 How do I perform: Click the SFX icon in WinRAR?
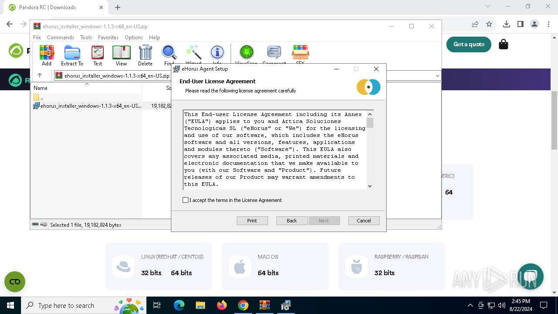pyautogui.click(x=300, y=54)
